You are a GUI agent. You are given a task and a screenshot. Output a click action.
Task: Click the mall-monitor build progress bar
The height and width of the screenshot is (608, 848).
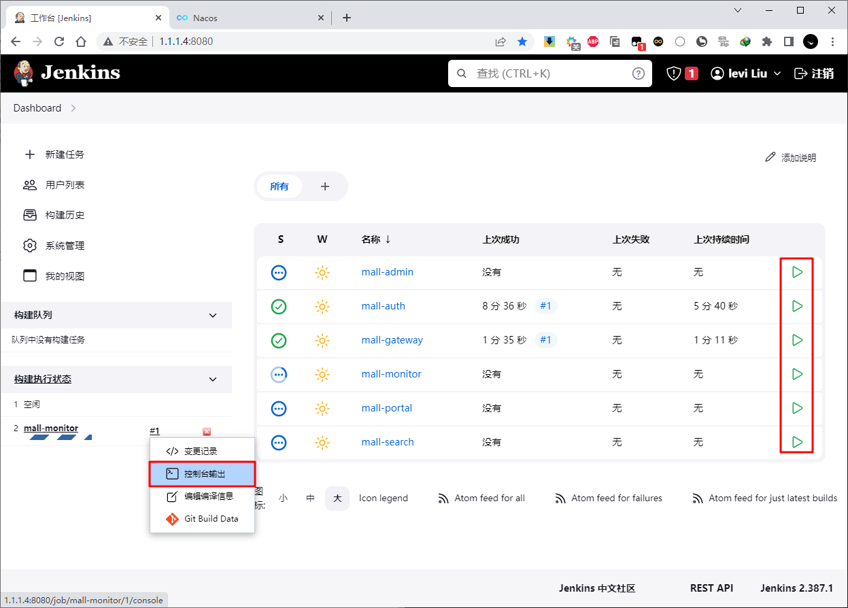point(60,438)
